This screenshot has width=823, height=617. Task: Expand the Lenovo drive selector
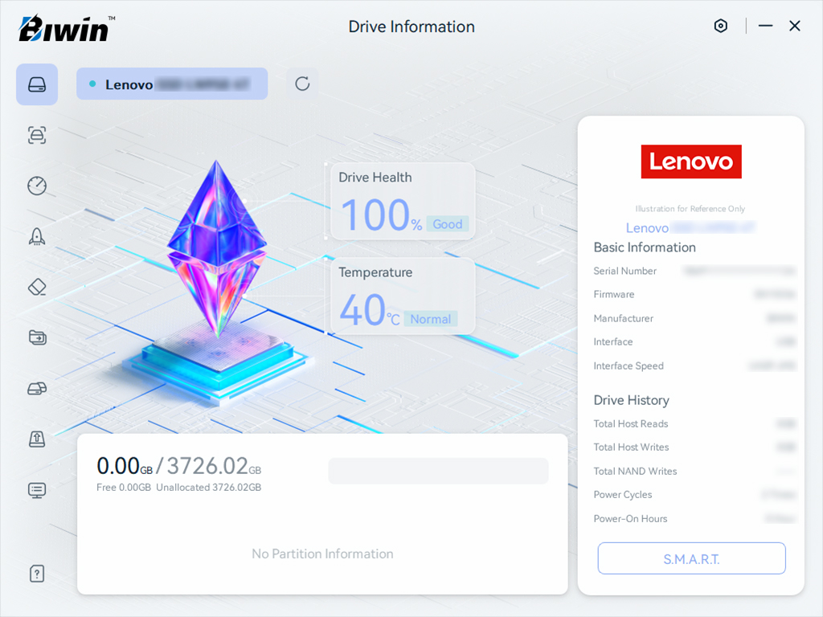click(172, 84)
